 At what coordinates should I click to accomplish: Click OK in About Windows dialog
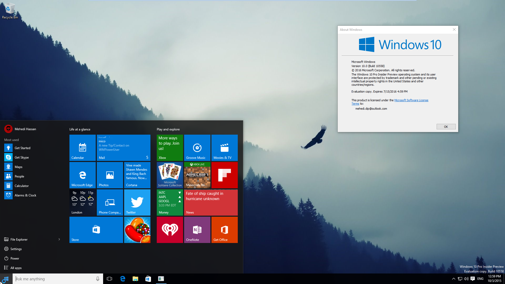coord(446,126)
